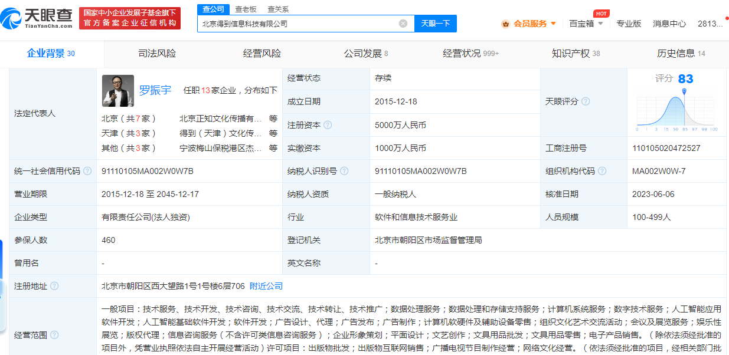This screenshot has height=355, width=729.
Task: Click 参保人数 value 460
Action: pyautogui.click(x=109, y=240)
